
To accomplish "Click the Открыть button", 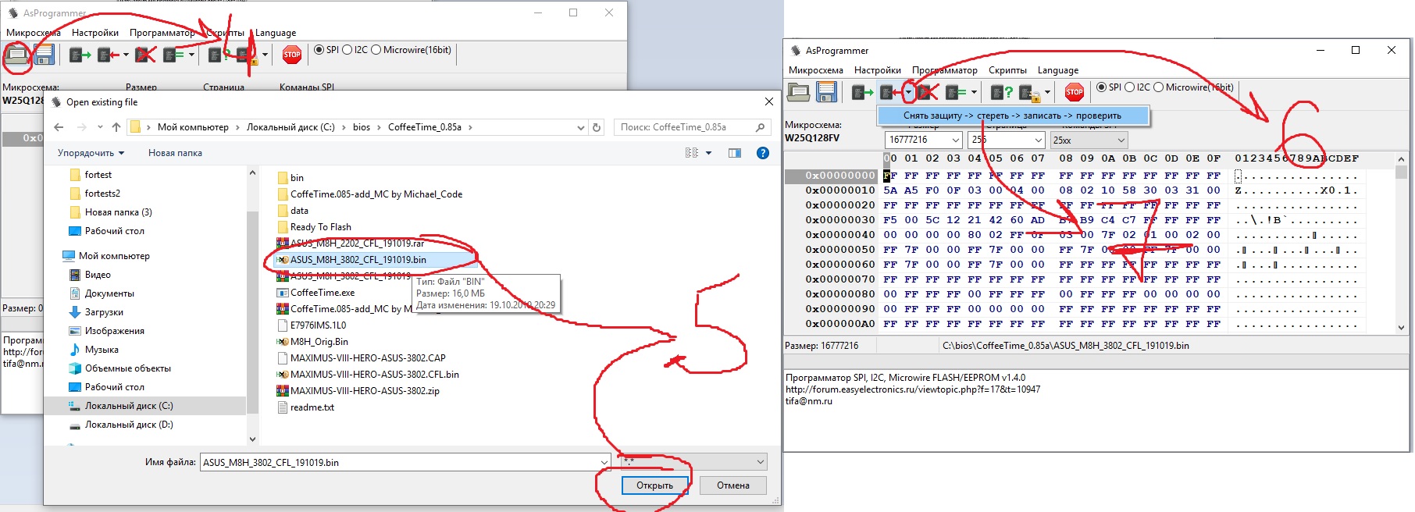I will [x=654, y=485].
